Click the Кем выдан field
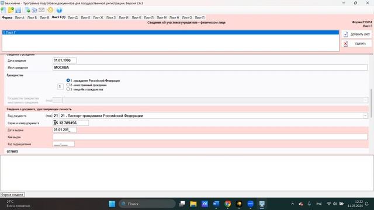 coord(210,137)
